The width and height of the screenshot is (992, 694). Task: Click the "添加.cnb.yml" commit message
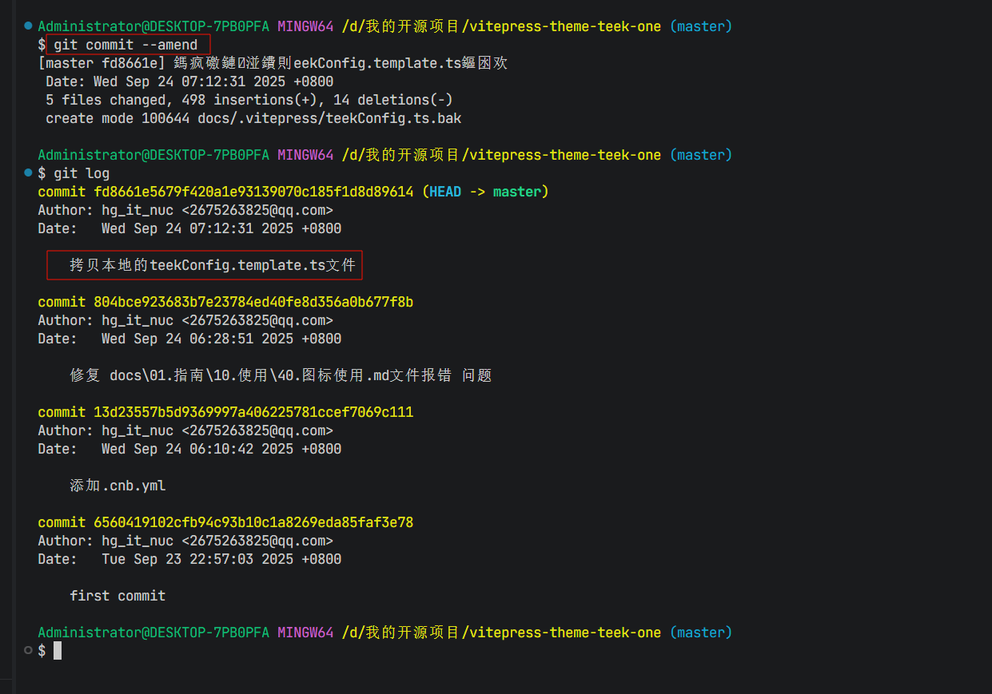click(118, 486)
